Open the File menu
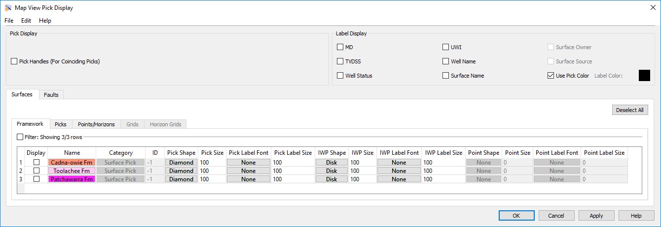 [9, 21]
